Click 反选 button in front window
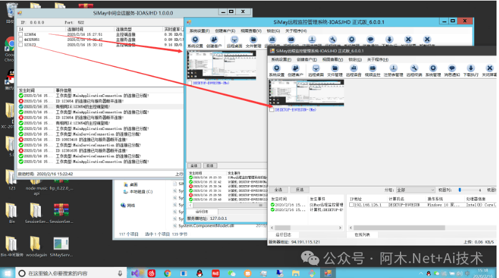This screenshot has width=499, height=278. pos(300,190)
